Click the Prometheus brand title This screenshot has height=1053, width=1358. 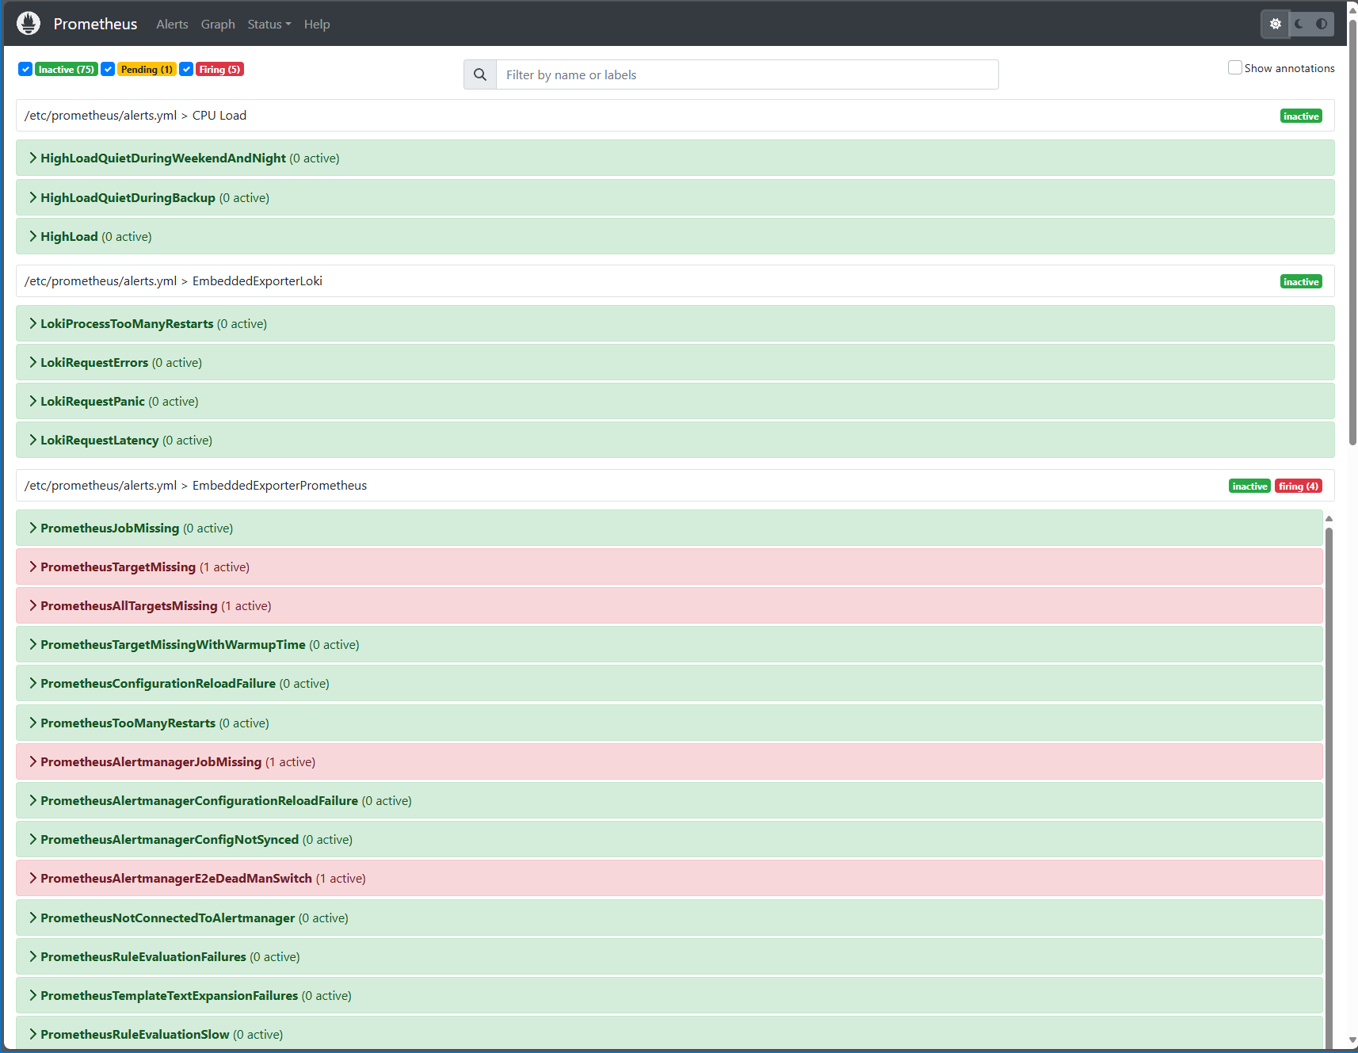(x=95, y=24)
